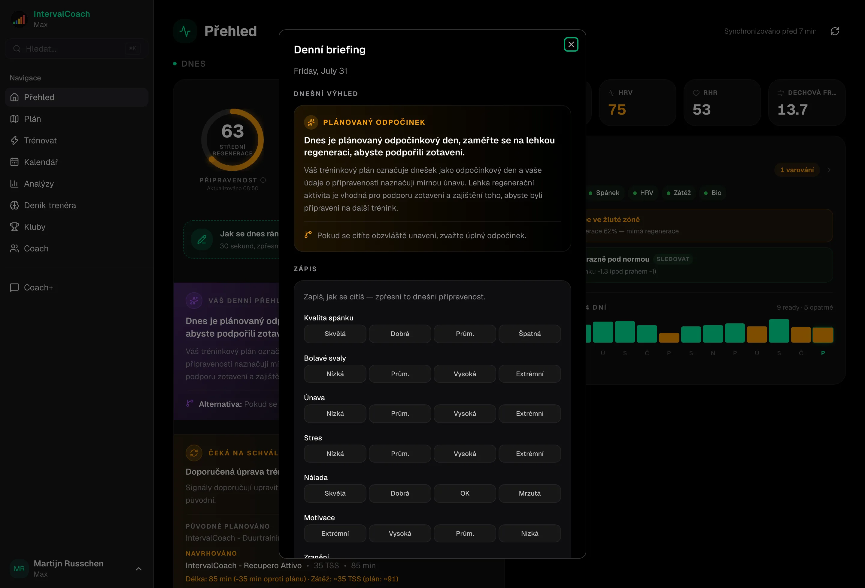Click the purple sparkle icon on daily overview
This screenshot has height=588, width=865.
click(194, 301)
